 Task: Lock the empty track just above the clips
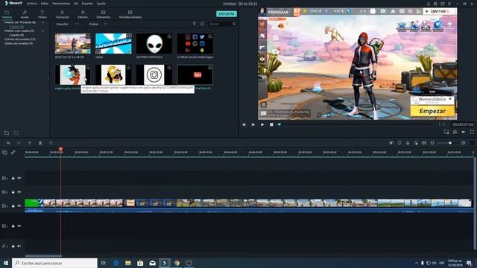point(13,192)
